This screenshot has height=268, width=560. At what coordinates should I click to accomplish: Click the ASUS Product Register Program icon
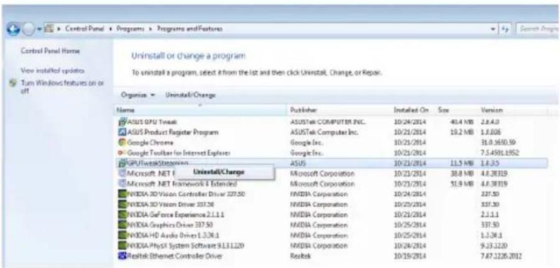pos(122,132)
